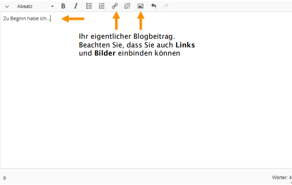Collapse toolbar using the chevron at left

[7, 7]
